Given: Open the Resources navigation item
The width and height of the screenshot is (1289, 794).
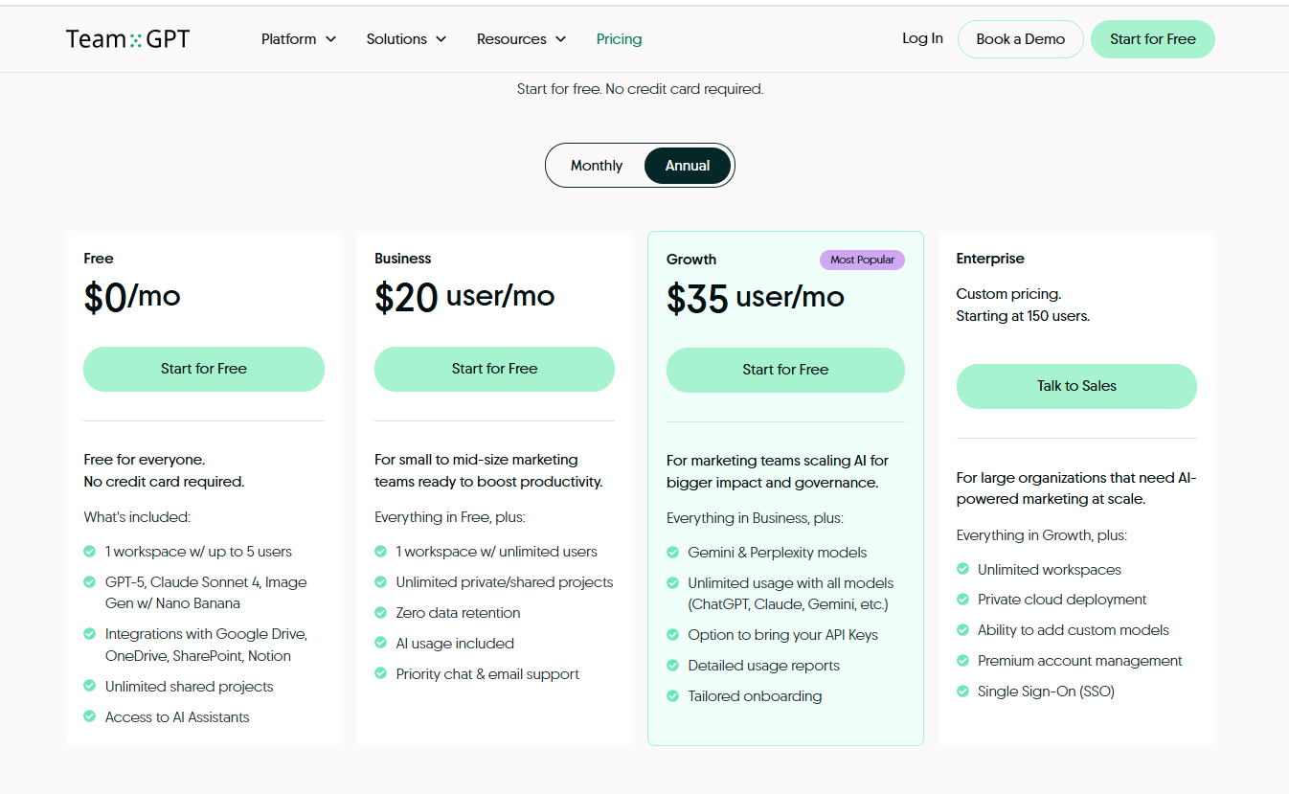Looking at the screenshot, I should (511, 39).
